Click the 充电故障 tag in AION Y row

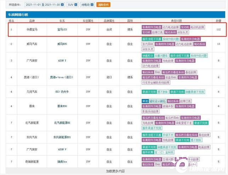pos(168,61)
